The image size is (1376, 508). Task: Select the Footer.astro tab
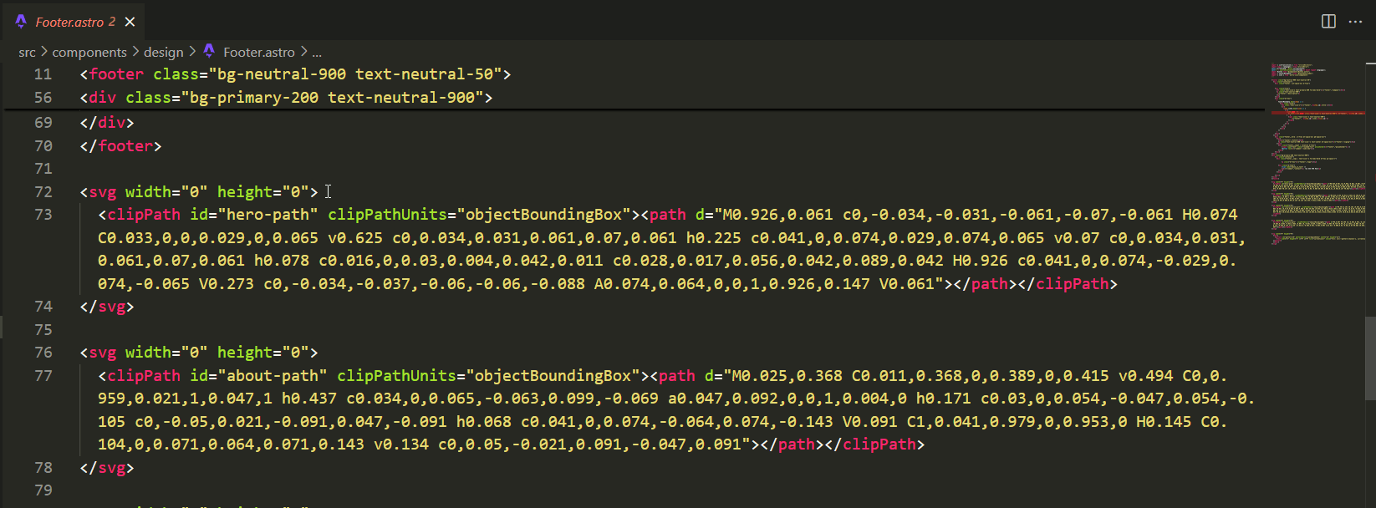[69, 23]
